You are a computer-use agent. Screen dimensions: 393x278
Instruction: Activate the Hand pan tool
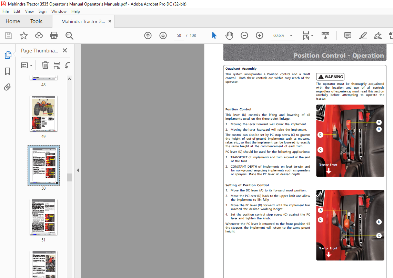tap(229, 36)
